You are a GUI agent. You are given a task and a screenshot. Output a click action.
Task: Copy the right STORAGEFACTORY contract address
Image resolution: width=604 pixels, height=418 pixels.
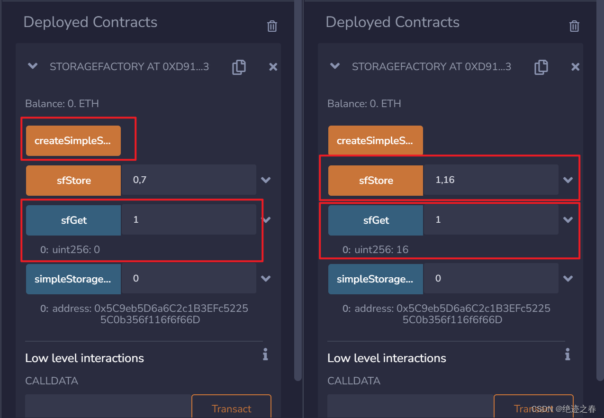coord(541,67)
